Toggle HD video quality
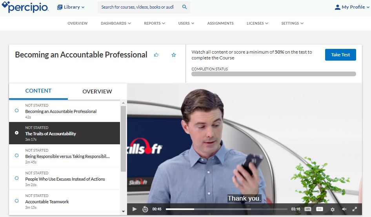Image resolution: width=371 pixels, height=217 pixels. [308, 209]
